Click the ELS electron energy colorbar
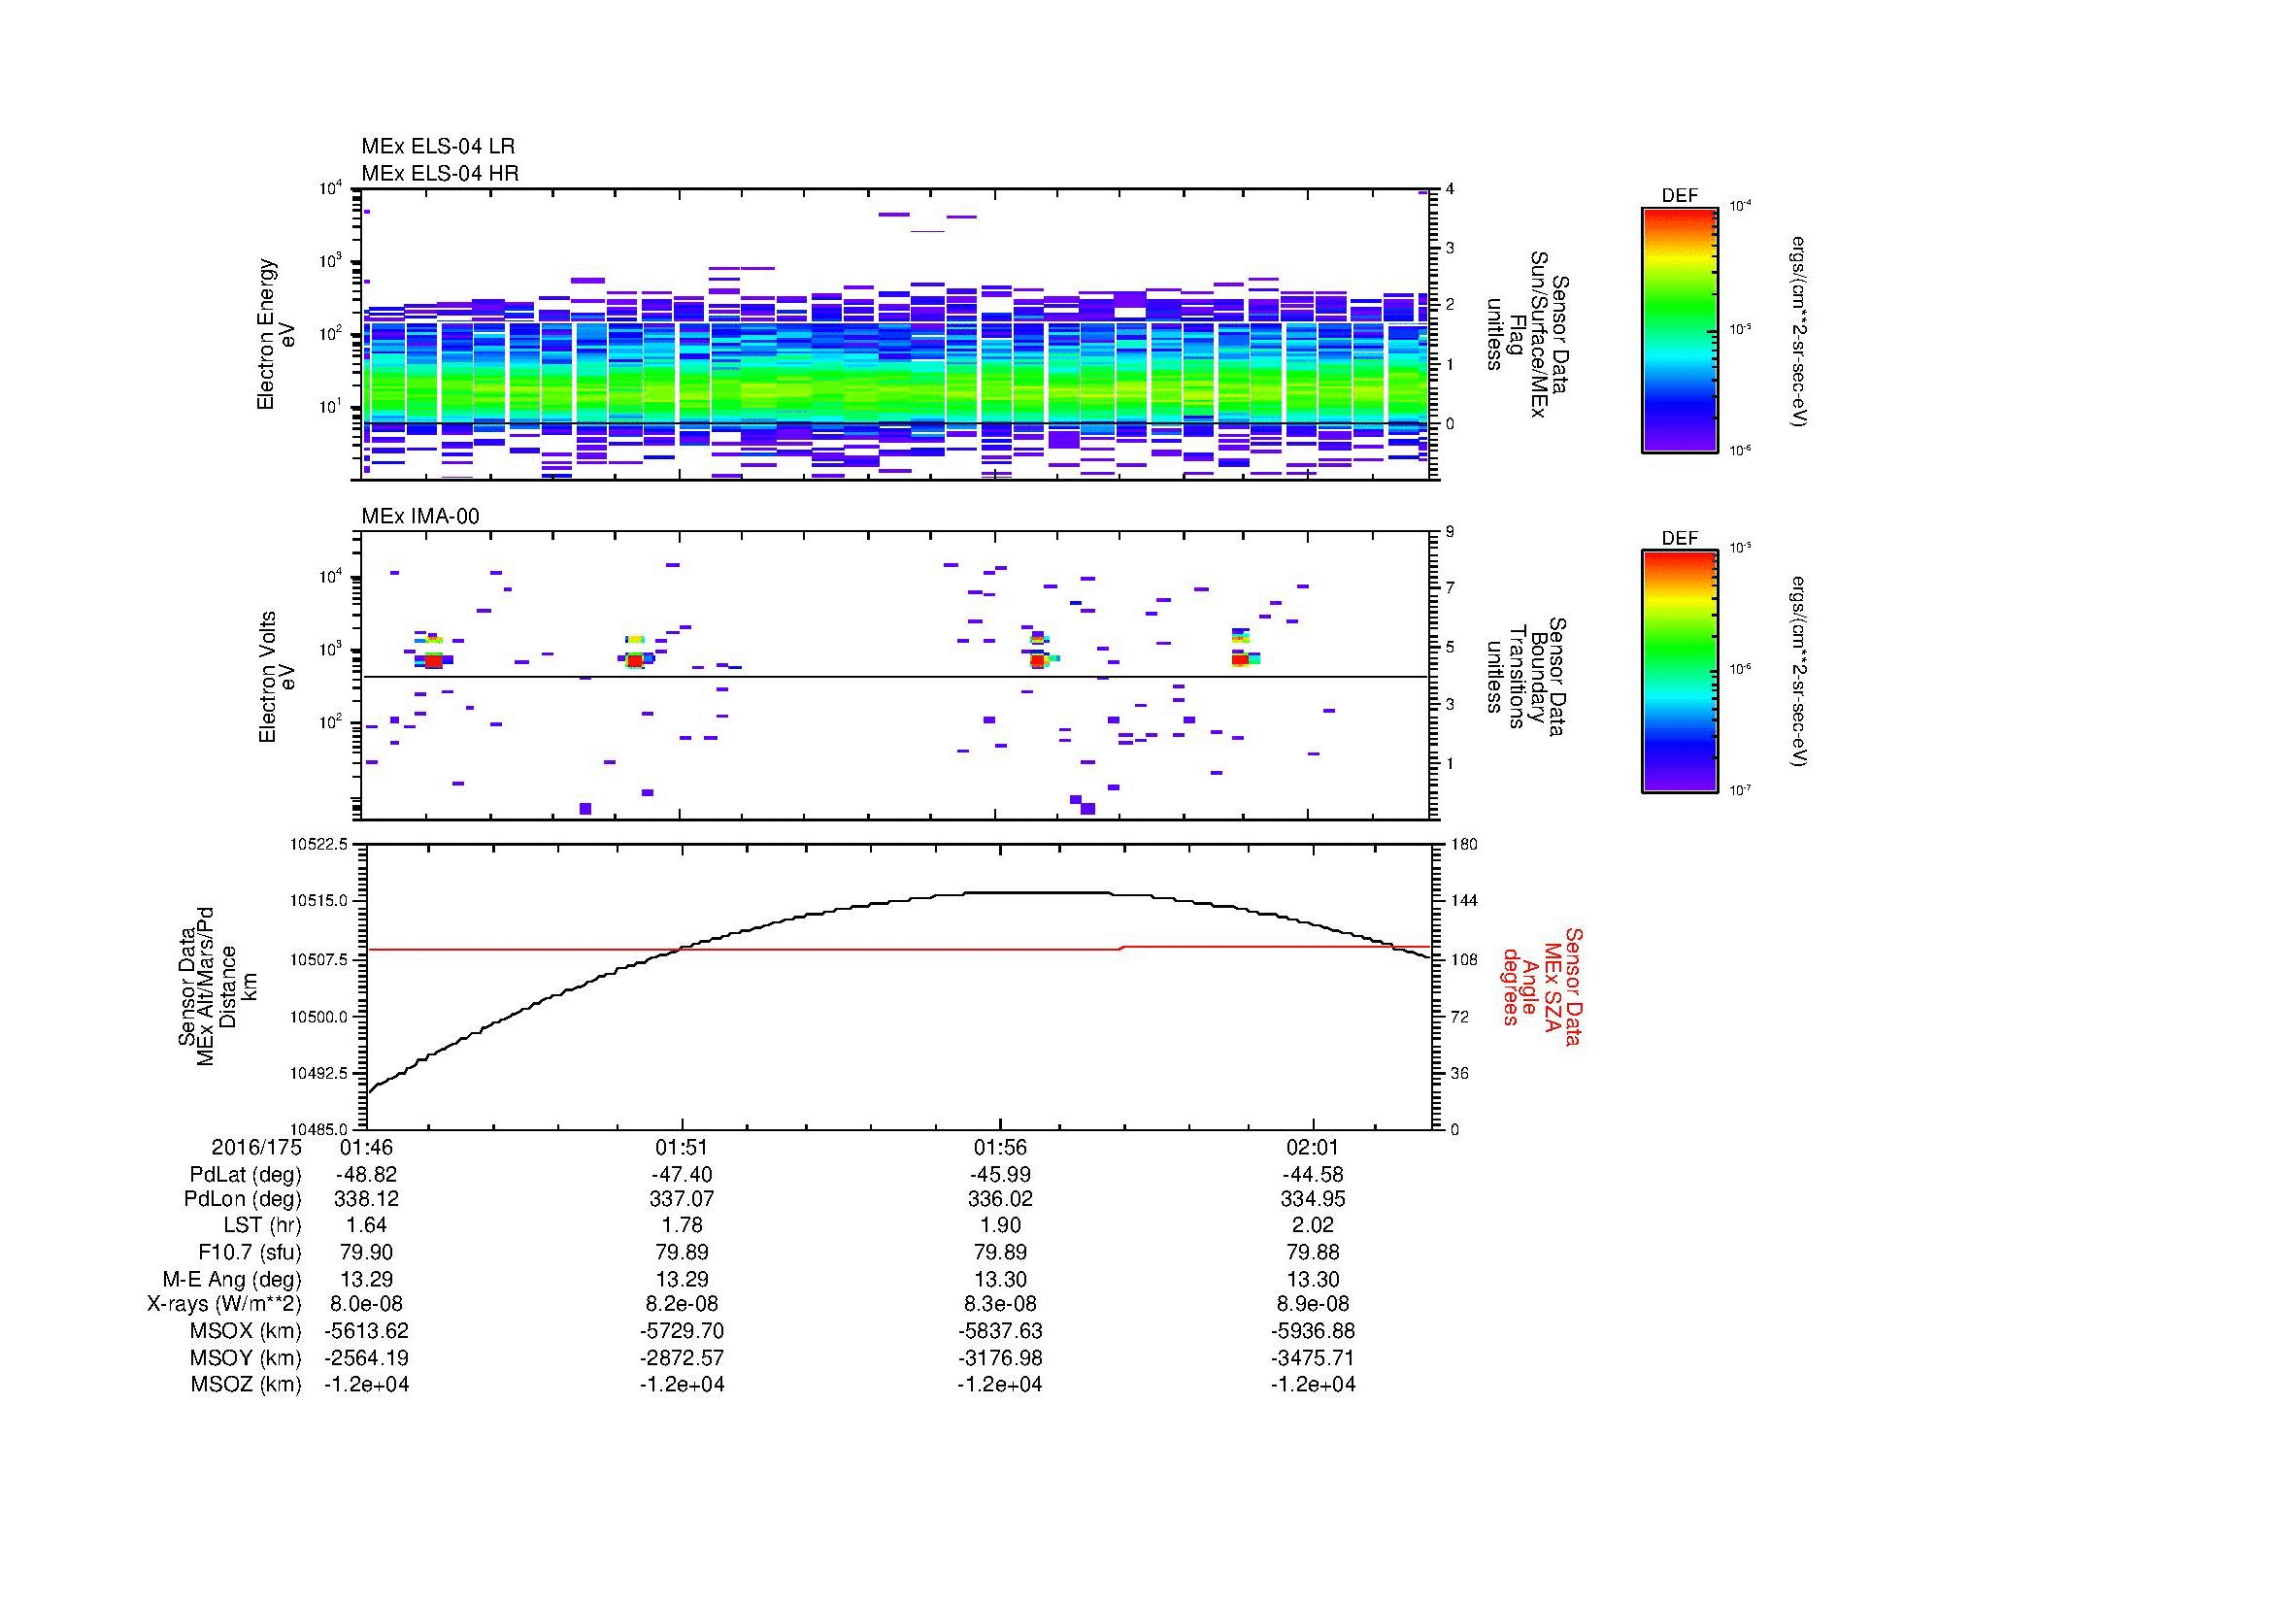The width and height of the screenshot is (2271, 1605). click(1680, 329)
